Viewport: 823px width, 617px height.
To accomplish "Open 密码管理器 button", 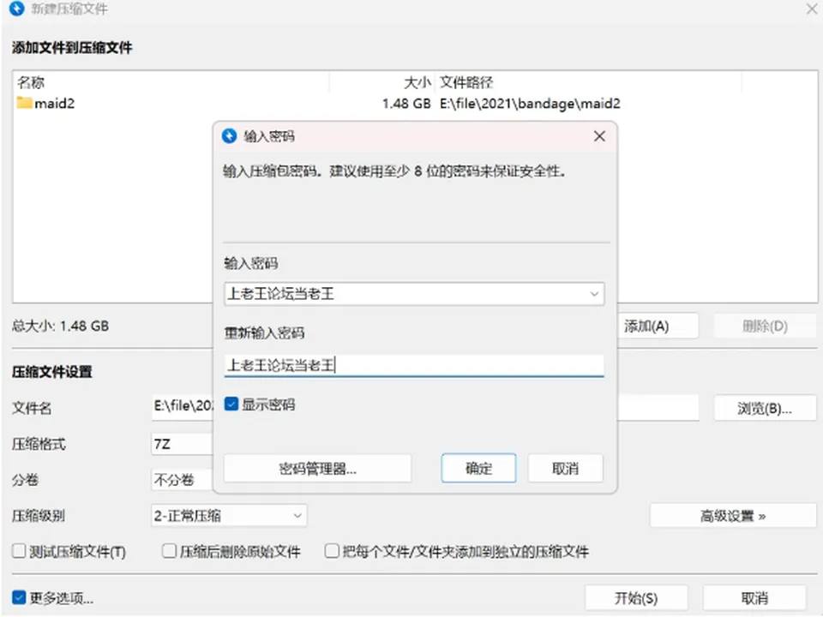I will coord(317,468).
